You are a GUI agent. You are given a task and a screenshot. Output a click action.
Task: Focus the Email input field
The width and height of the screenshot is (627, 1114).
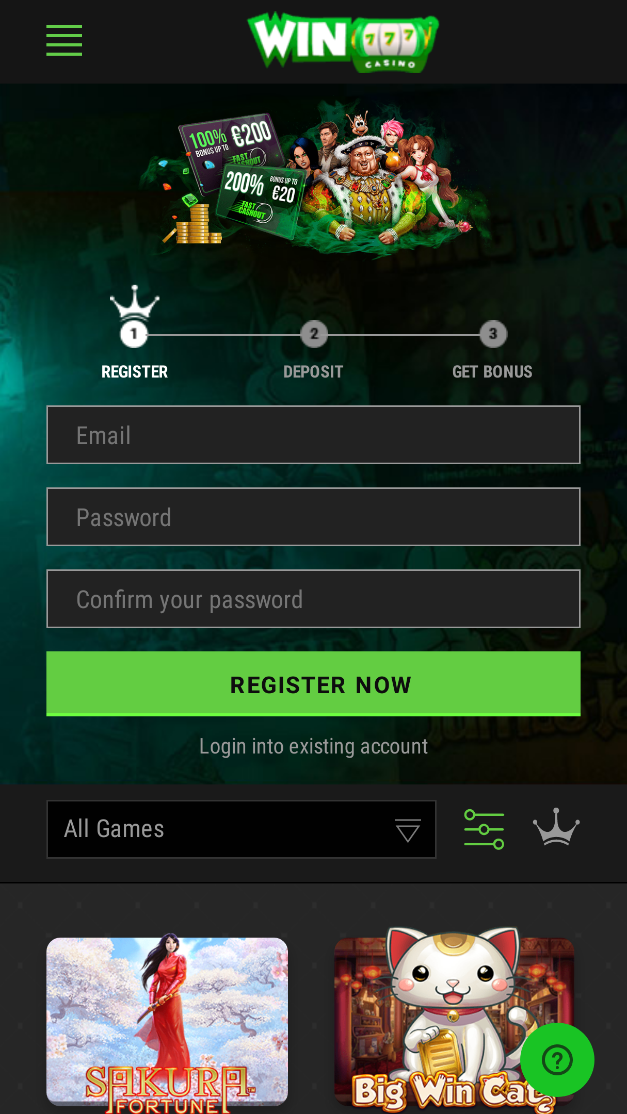click(x=313, y=435)
